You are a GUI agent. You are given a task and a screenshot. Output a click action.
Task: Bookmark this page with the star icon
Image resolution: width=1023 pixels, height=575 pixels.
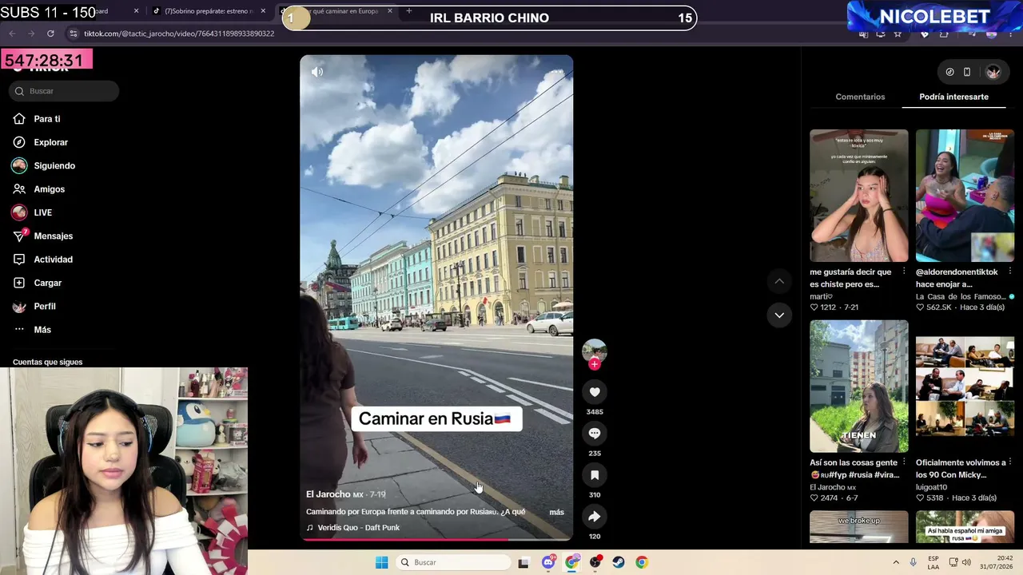pyautogui.click(x=898, y=34)
